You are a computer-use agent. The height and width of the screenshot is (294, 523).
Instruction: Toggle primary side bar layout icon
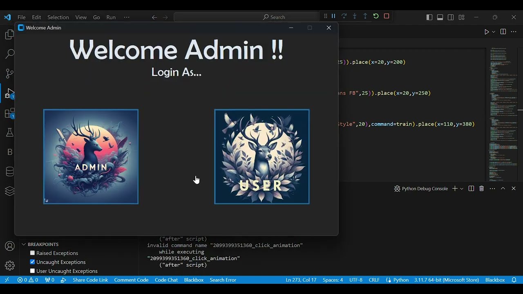429,17
